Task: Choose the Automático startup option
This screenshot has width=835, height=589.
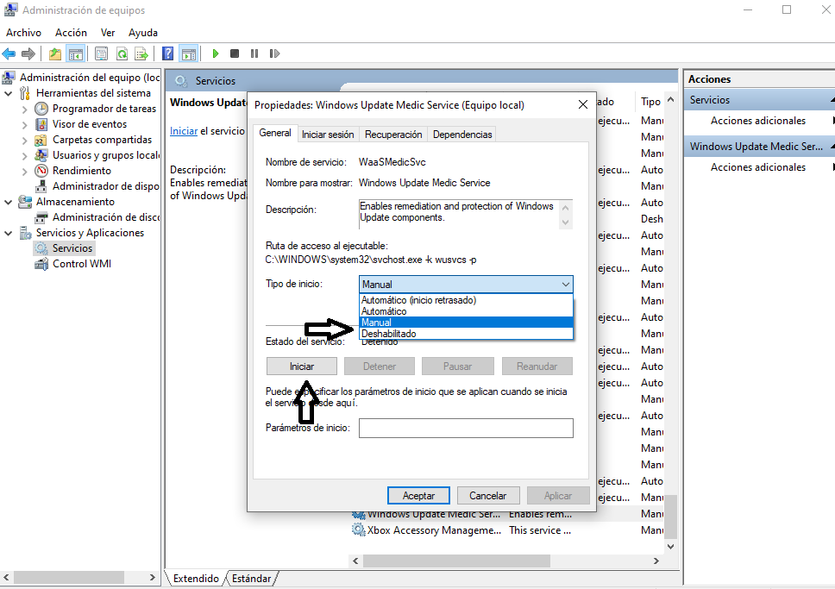Action: 466,311
